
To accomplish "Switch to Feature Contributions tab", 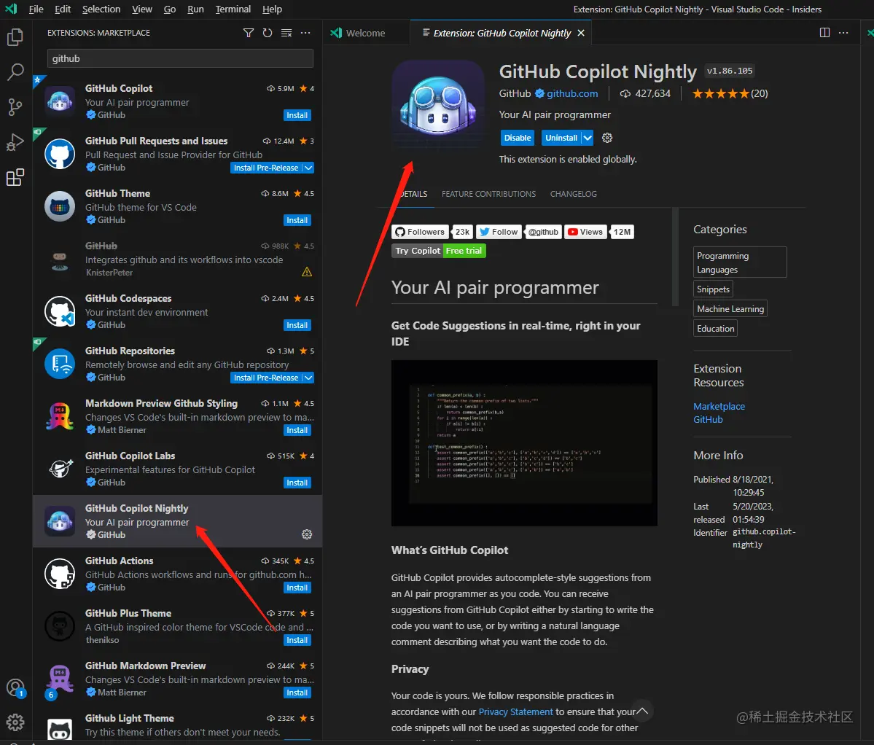I will coord(488,194).
